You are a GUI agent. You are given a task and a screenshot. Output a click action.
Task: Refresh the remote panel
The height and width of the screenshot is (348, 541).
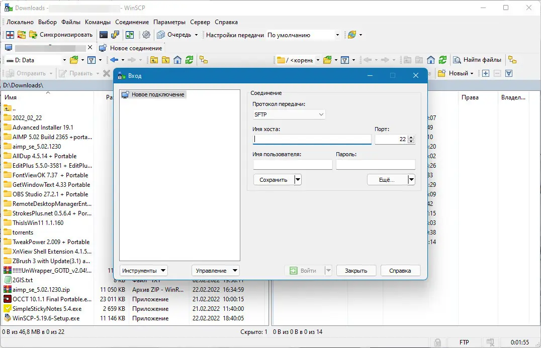442,60
